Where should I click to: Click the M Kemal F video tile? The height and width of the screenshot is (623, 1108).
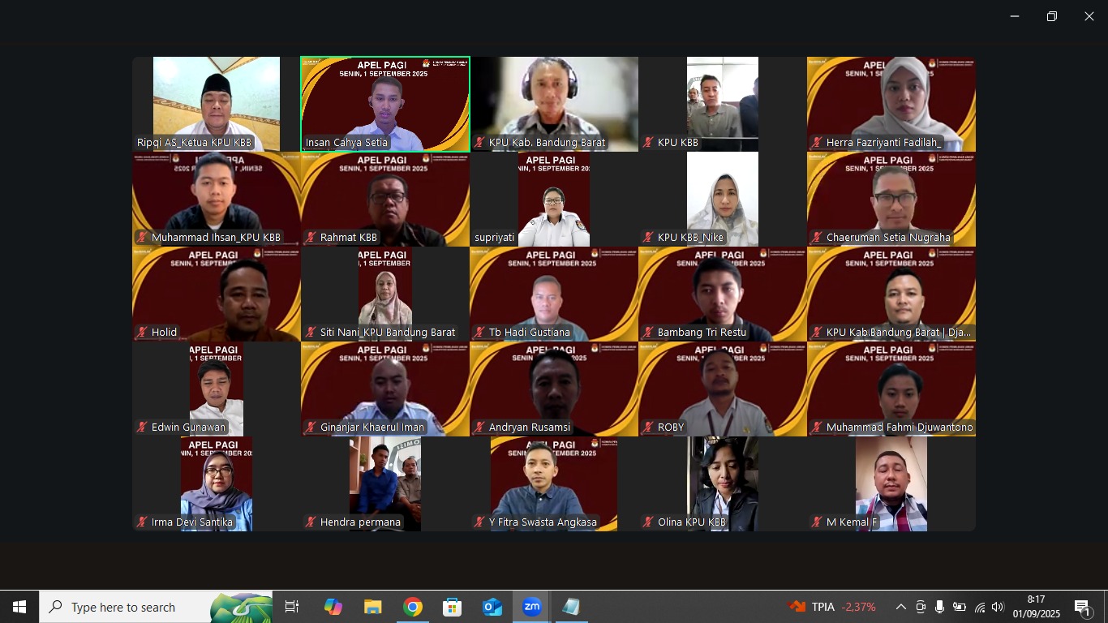(x=891, y=483)
